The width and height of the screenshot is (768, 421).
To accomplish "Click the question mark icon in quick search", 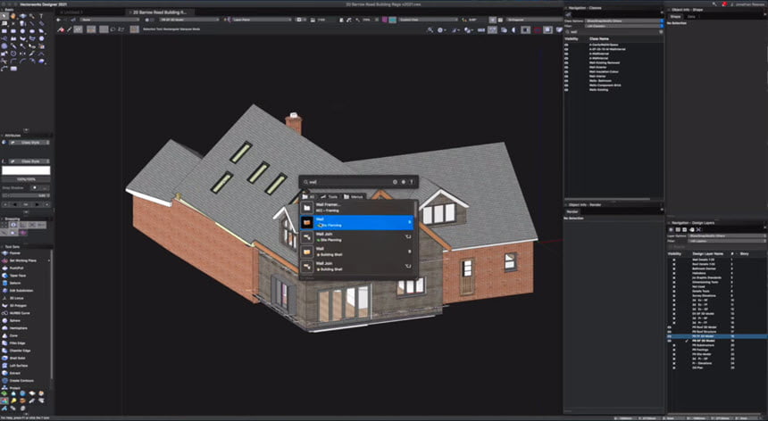I will tap(412, 182).
